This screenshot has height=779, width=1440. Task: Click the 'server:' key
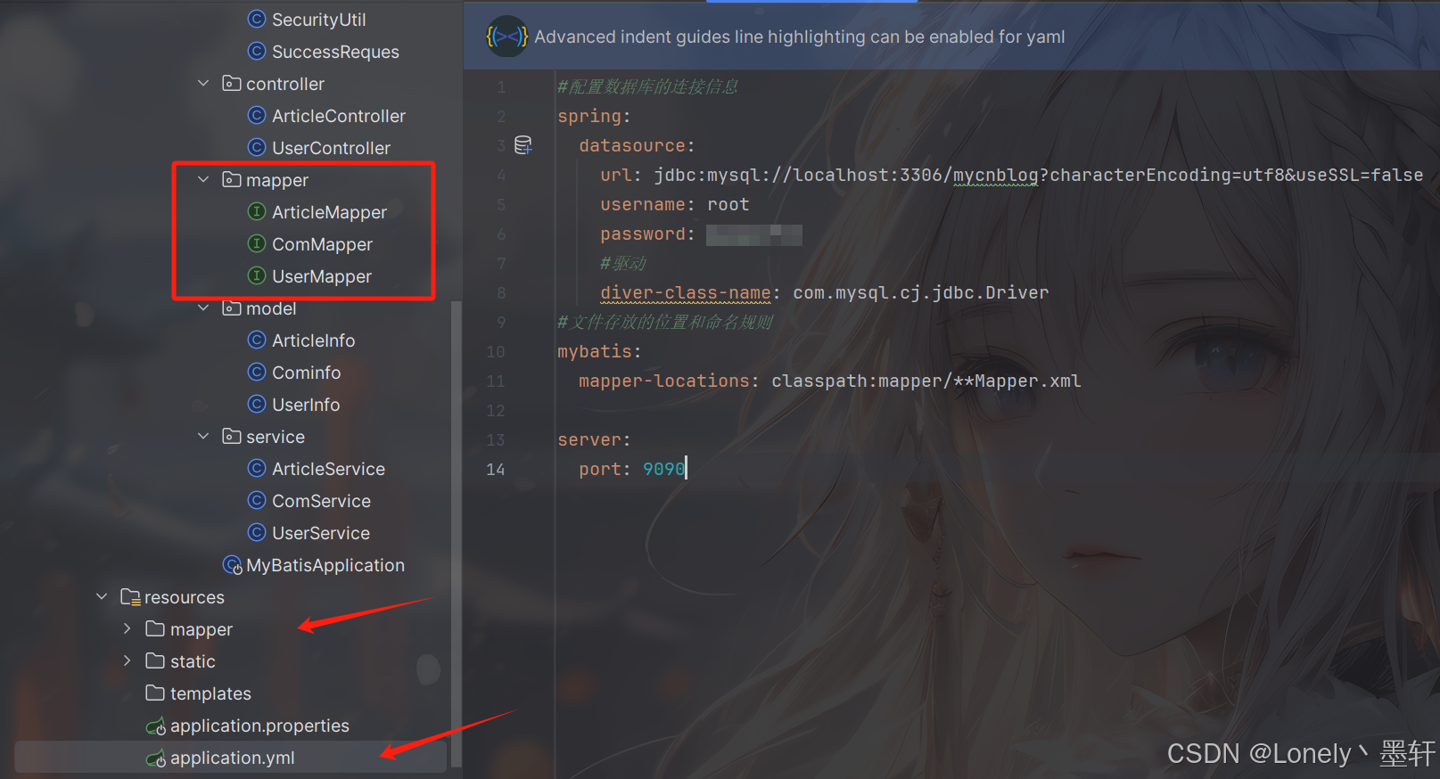click(x=594, y=439)
